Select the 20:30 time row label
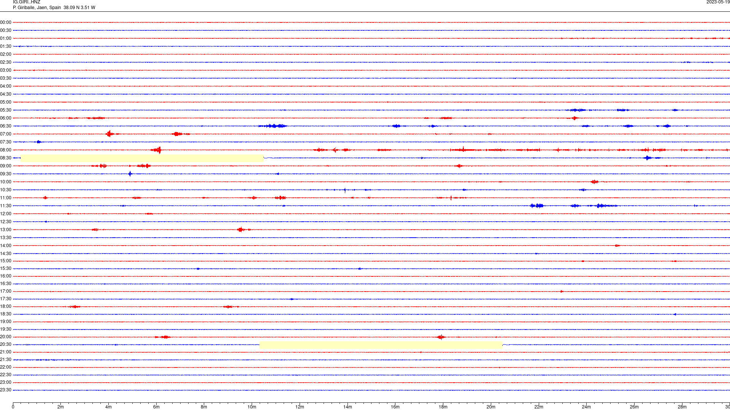This screenshot has height=410, width=730. pos(6,344)
